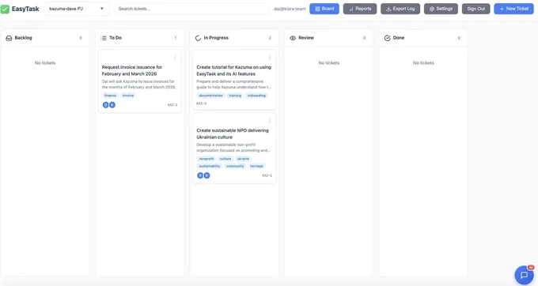Click the invoice tag
This screenshot has height=286, width=538.
(x=128, y=96)
